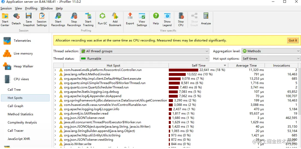Select Complexity Analysis view
301x149 pixels.
22,122
